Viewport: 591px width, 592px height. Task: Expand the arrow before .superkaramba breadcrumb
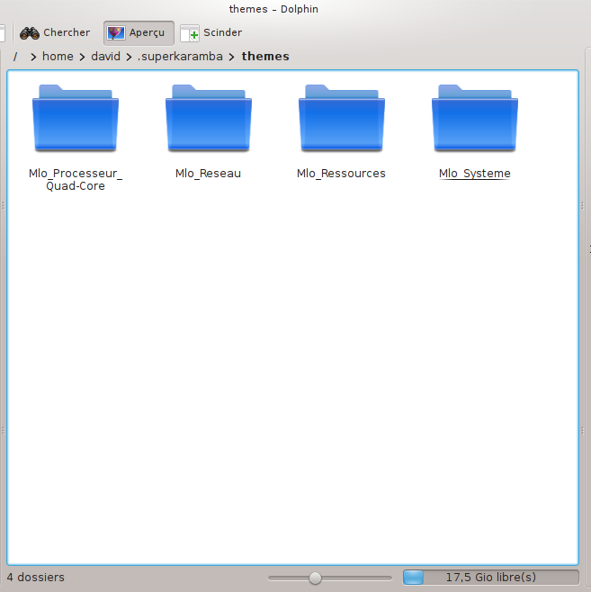point(129,57)
